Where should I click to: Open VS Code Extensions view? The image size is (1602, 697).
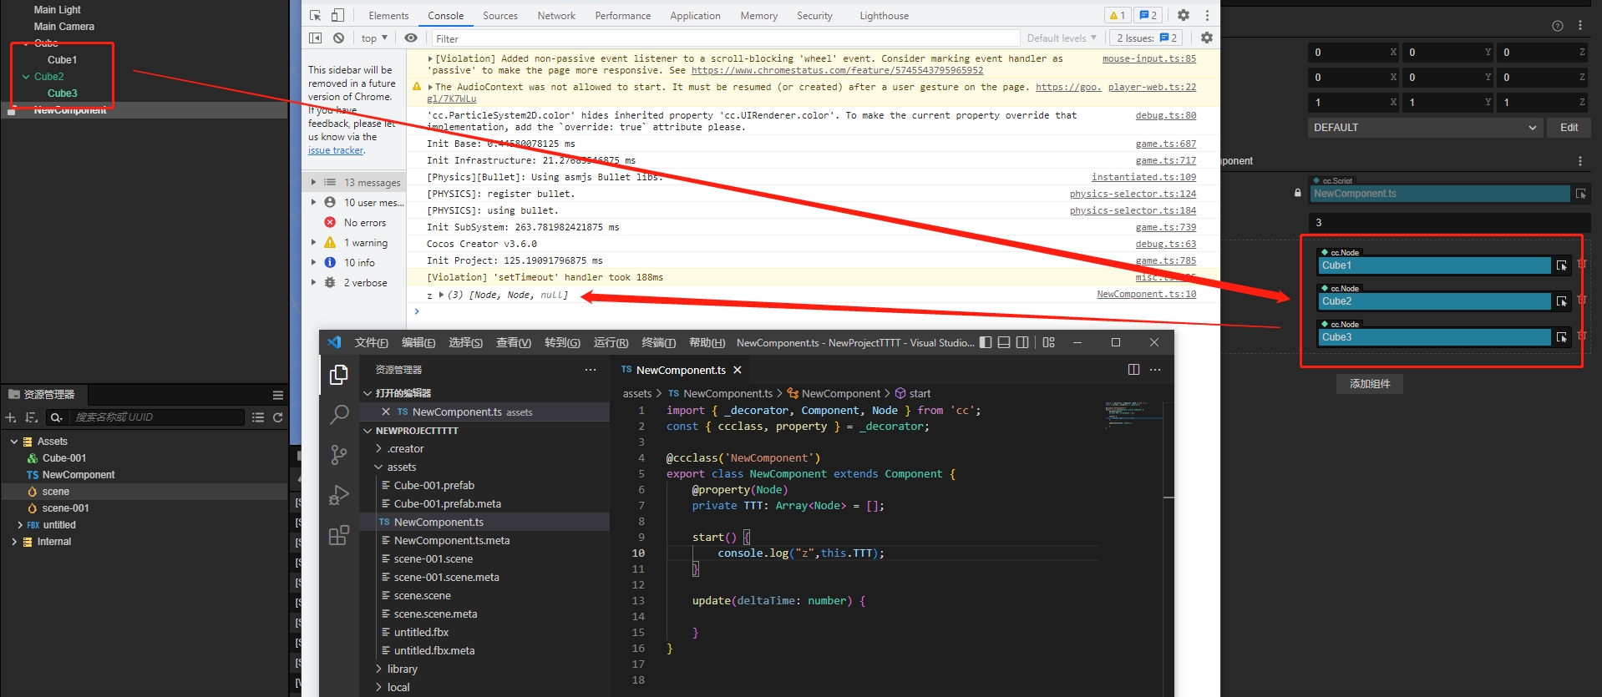[339, 535]
